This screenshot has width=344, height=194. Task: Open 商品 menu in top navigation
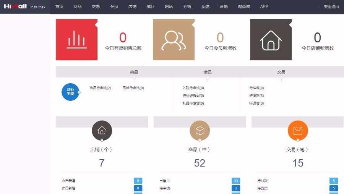pos(78,6)
